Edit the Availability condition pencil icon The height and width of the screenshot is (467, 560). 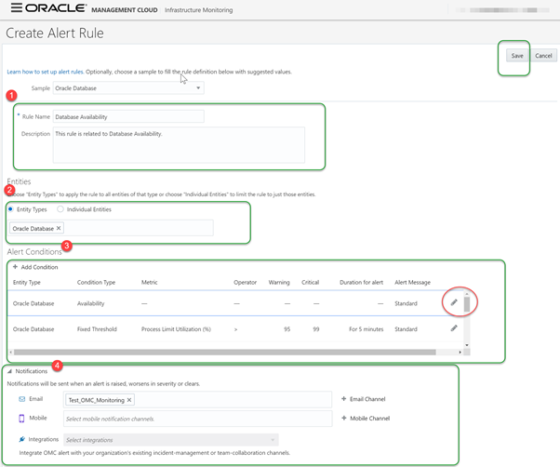pos(454,302)
